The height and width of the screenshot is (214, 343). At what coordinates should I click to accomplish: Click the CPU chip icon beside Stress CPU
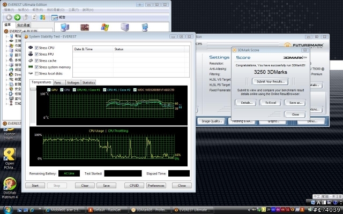[31, 48]
